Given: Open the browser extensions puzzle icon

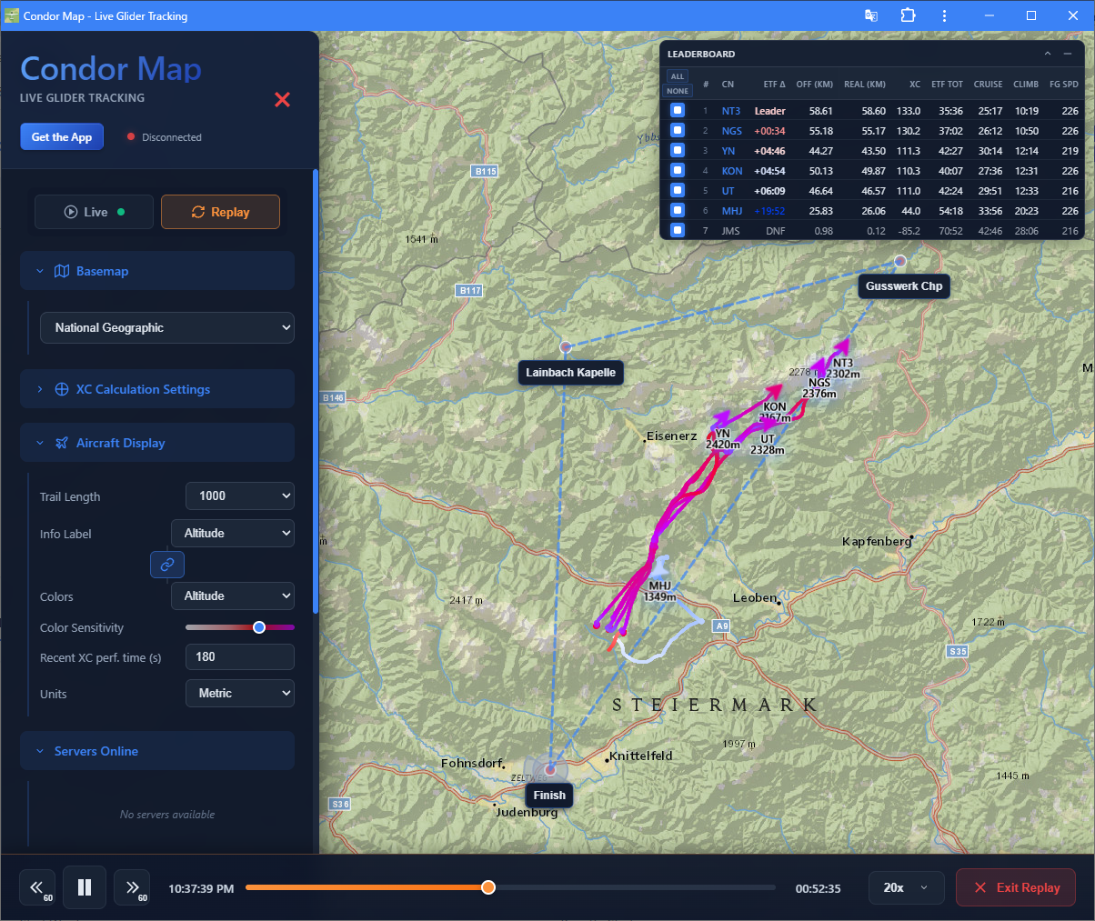Looking at the screenshot, I should 908,15.
